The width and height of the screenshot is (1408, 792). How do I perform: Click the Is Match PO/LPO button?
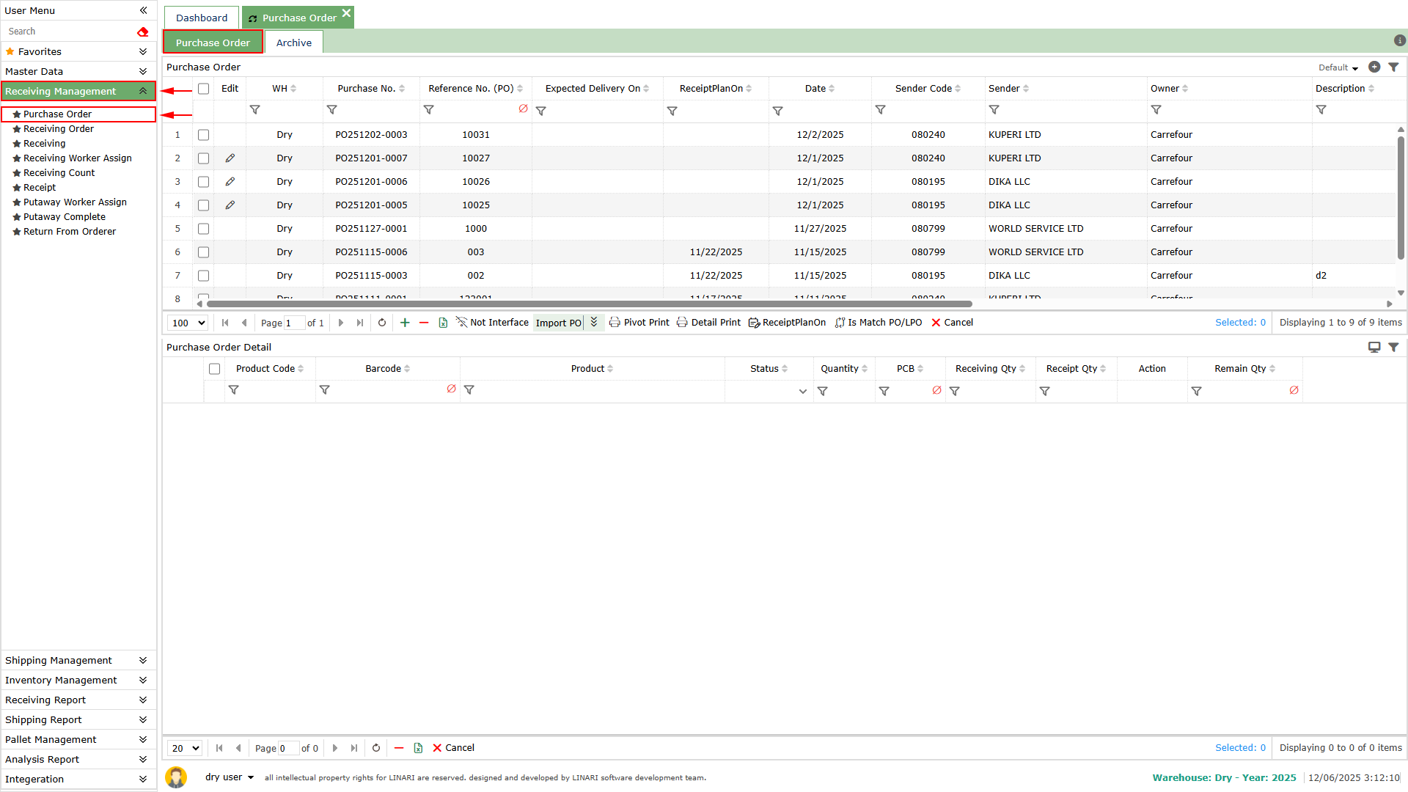(x=879, y=323)
